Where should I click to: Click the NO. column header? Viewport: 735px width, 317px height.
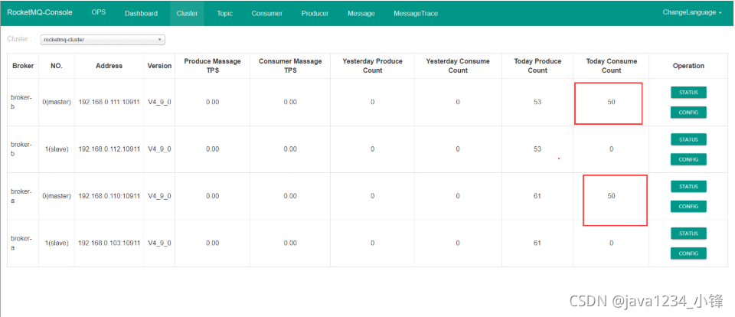point(56,66)
